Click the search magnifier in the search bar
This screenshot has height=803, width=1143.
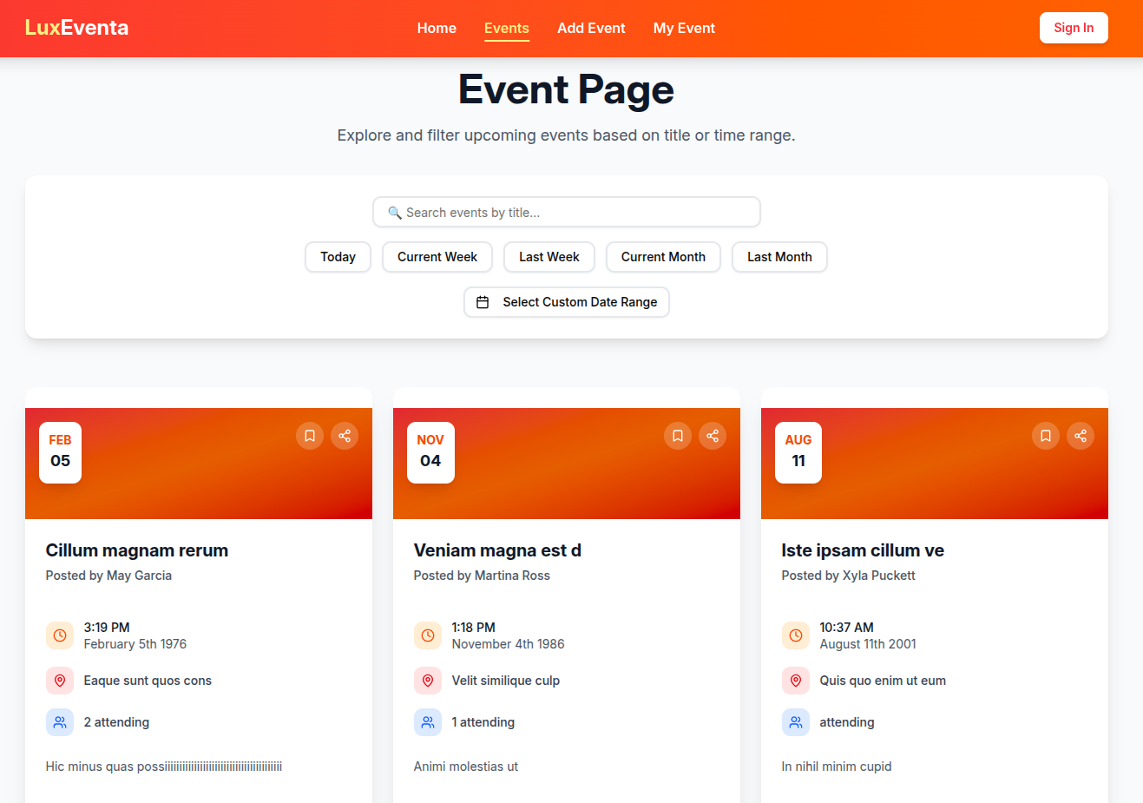(396, 212)
